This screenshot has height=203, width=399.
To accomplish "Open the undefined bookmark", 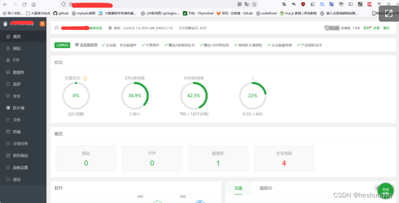I will pyautogui.click(x=266, y=13).
